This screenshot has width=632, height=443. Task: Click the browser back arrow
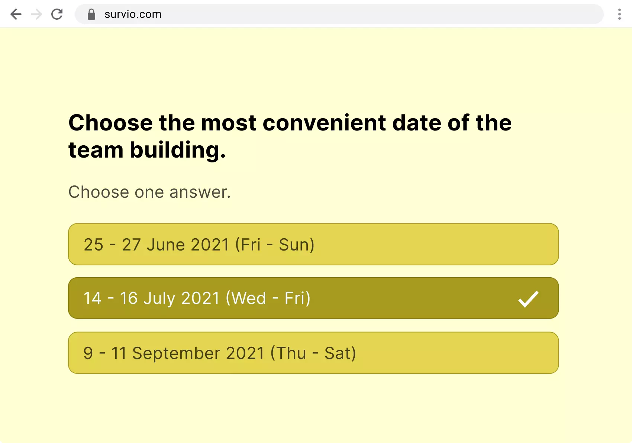tap(16, 14)
